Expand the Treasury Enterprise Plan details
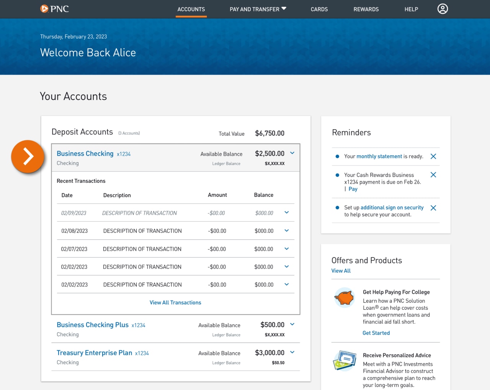The height and width of the screenshot is (390, 490). pos(292,352)
